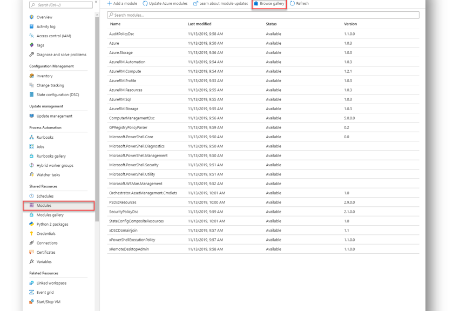Select Linked workspace in Related Resources
Screen dimensions: 453x311
tap(51, 283)
